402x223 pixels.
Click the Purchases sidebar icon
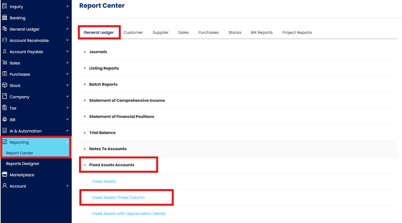tap(5, 74)
